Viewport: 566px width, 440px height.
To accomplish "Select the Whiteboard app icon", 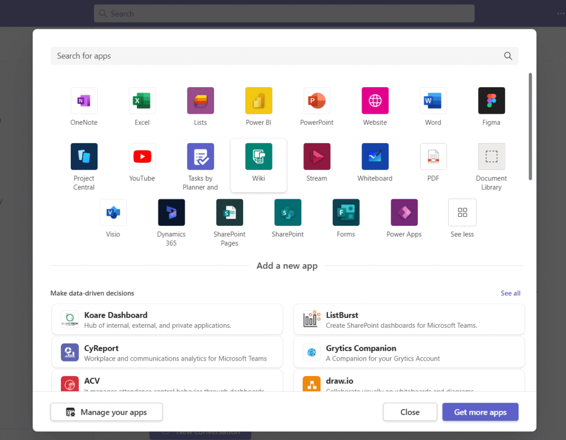I will 375,157.
